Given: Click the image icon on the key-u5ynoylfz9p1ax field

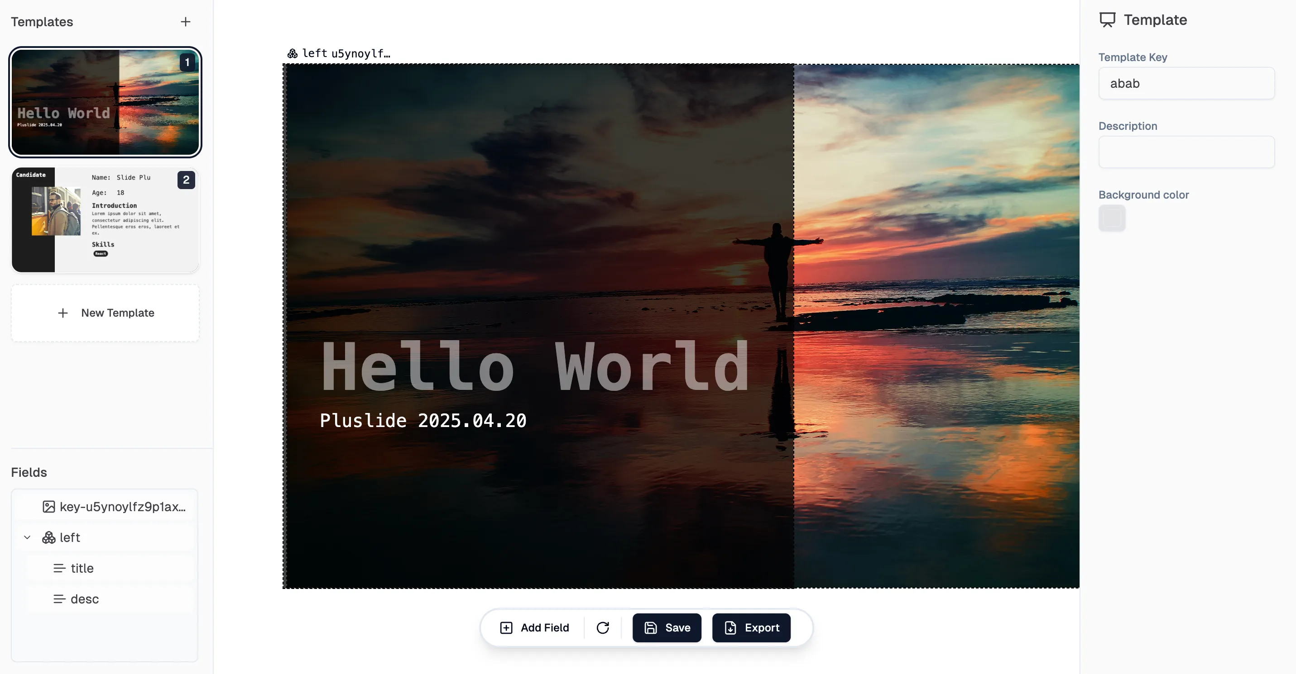Looking at the screenshot, I should click(x=48, y=507).
